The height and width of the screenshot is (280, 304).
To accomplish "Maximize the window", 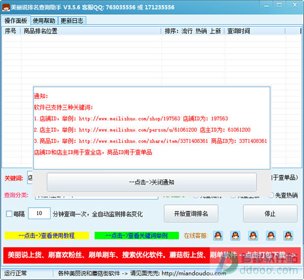I will (x=279, y=5).
